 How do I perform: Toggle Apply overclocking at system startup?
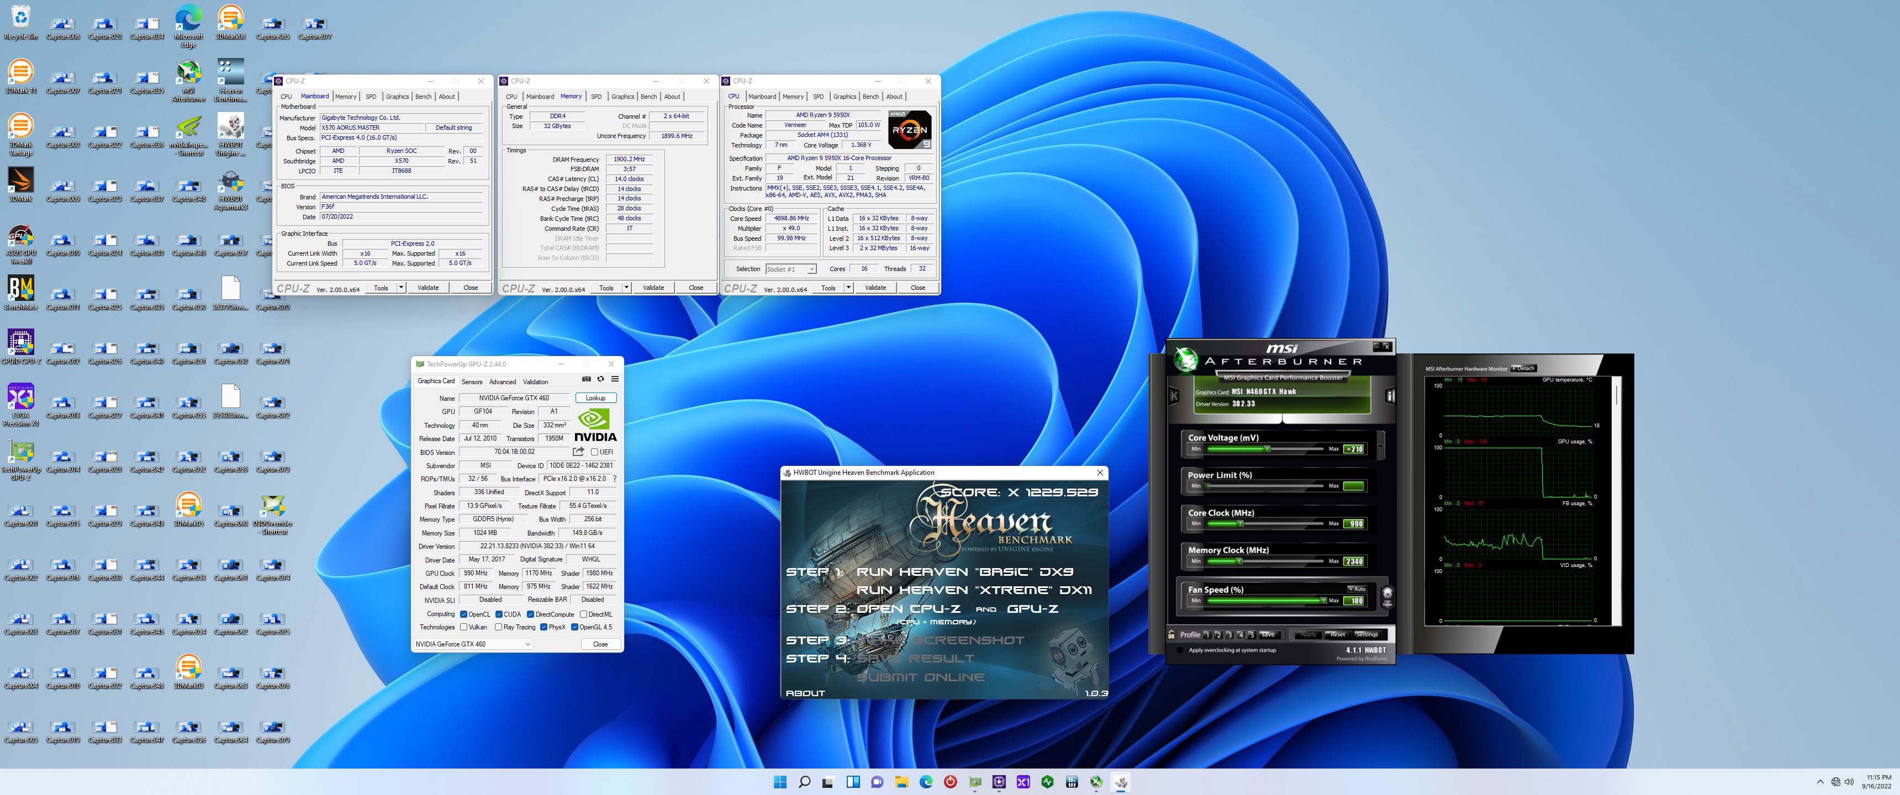(1179, 650)
